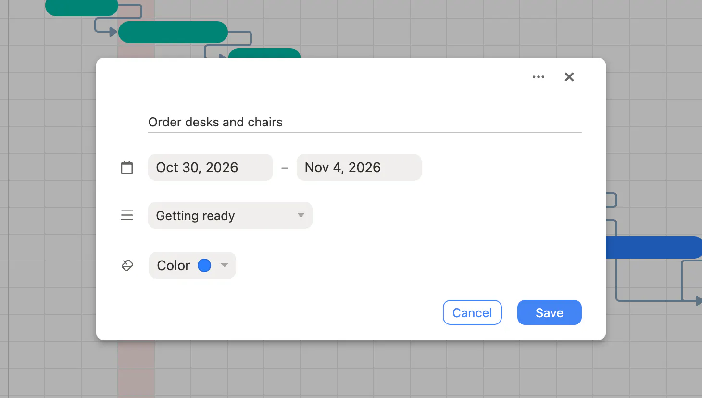Click the dependency arrowhead at the right edge
The width and height of the screenshot is (702, 398).
point(699,301)
